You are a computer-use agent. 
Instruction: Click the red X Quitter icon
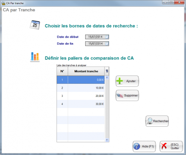click(x=164, y=146)
